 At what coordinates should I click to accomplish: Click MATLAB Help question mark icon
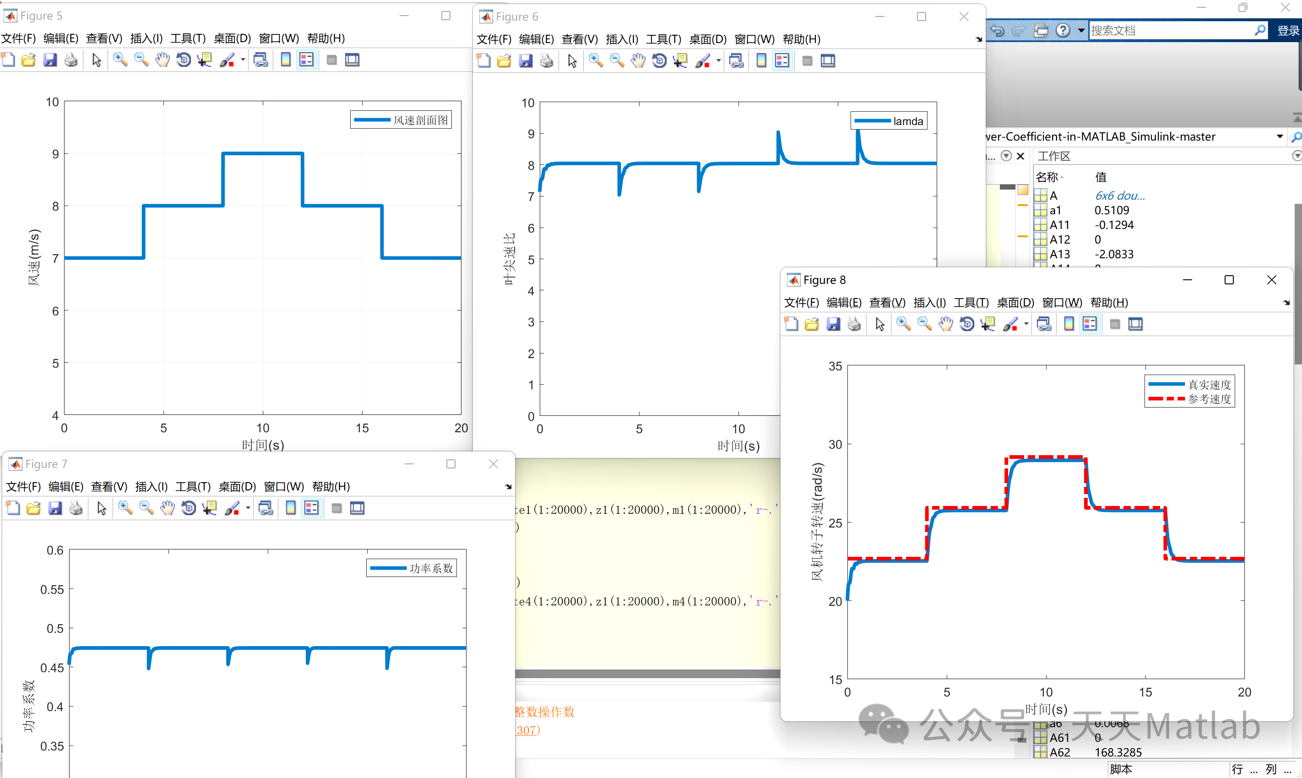1063,30
